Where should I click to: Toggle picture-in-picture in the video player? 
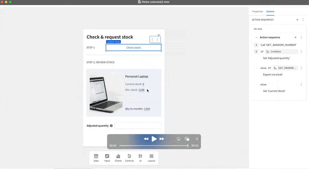click(187, 139)
